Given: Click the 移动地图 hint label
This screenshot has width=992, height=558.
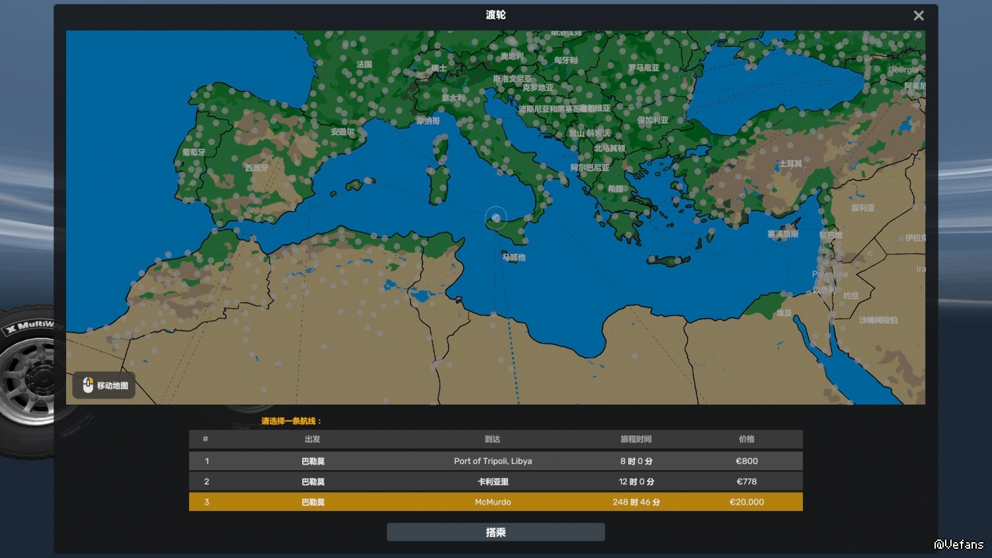Looking at the screenshot, I should tap(112, 385).
